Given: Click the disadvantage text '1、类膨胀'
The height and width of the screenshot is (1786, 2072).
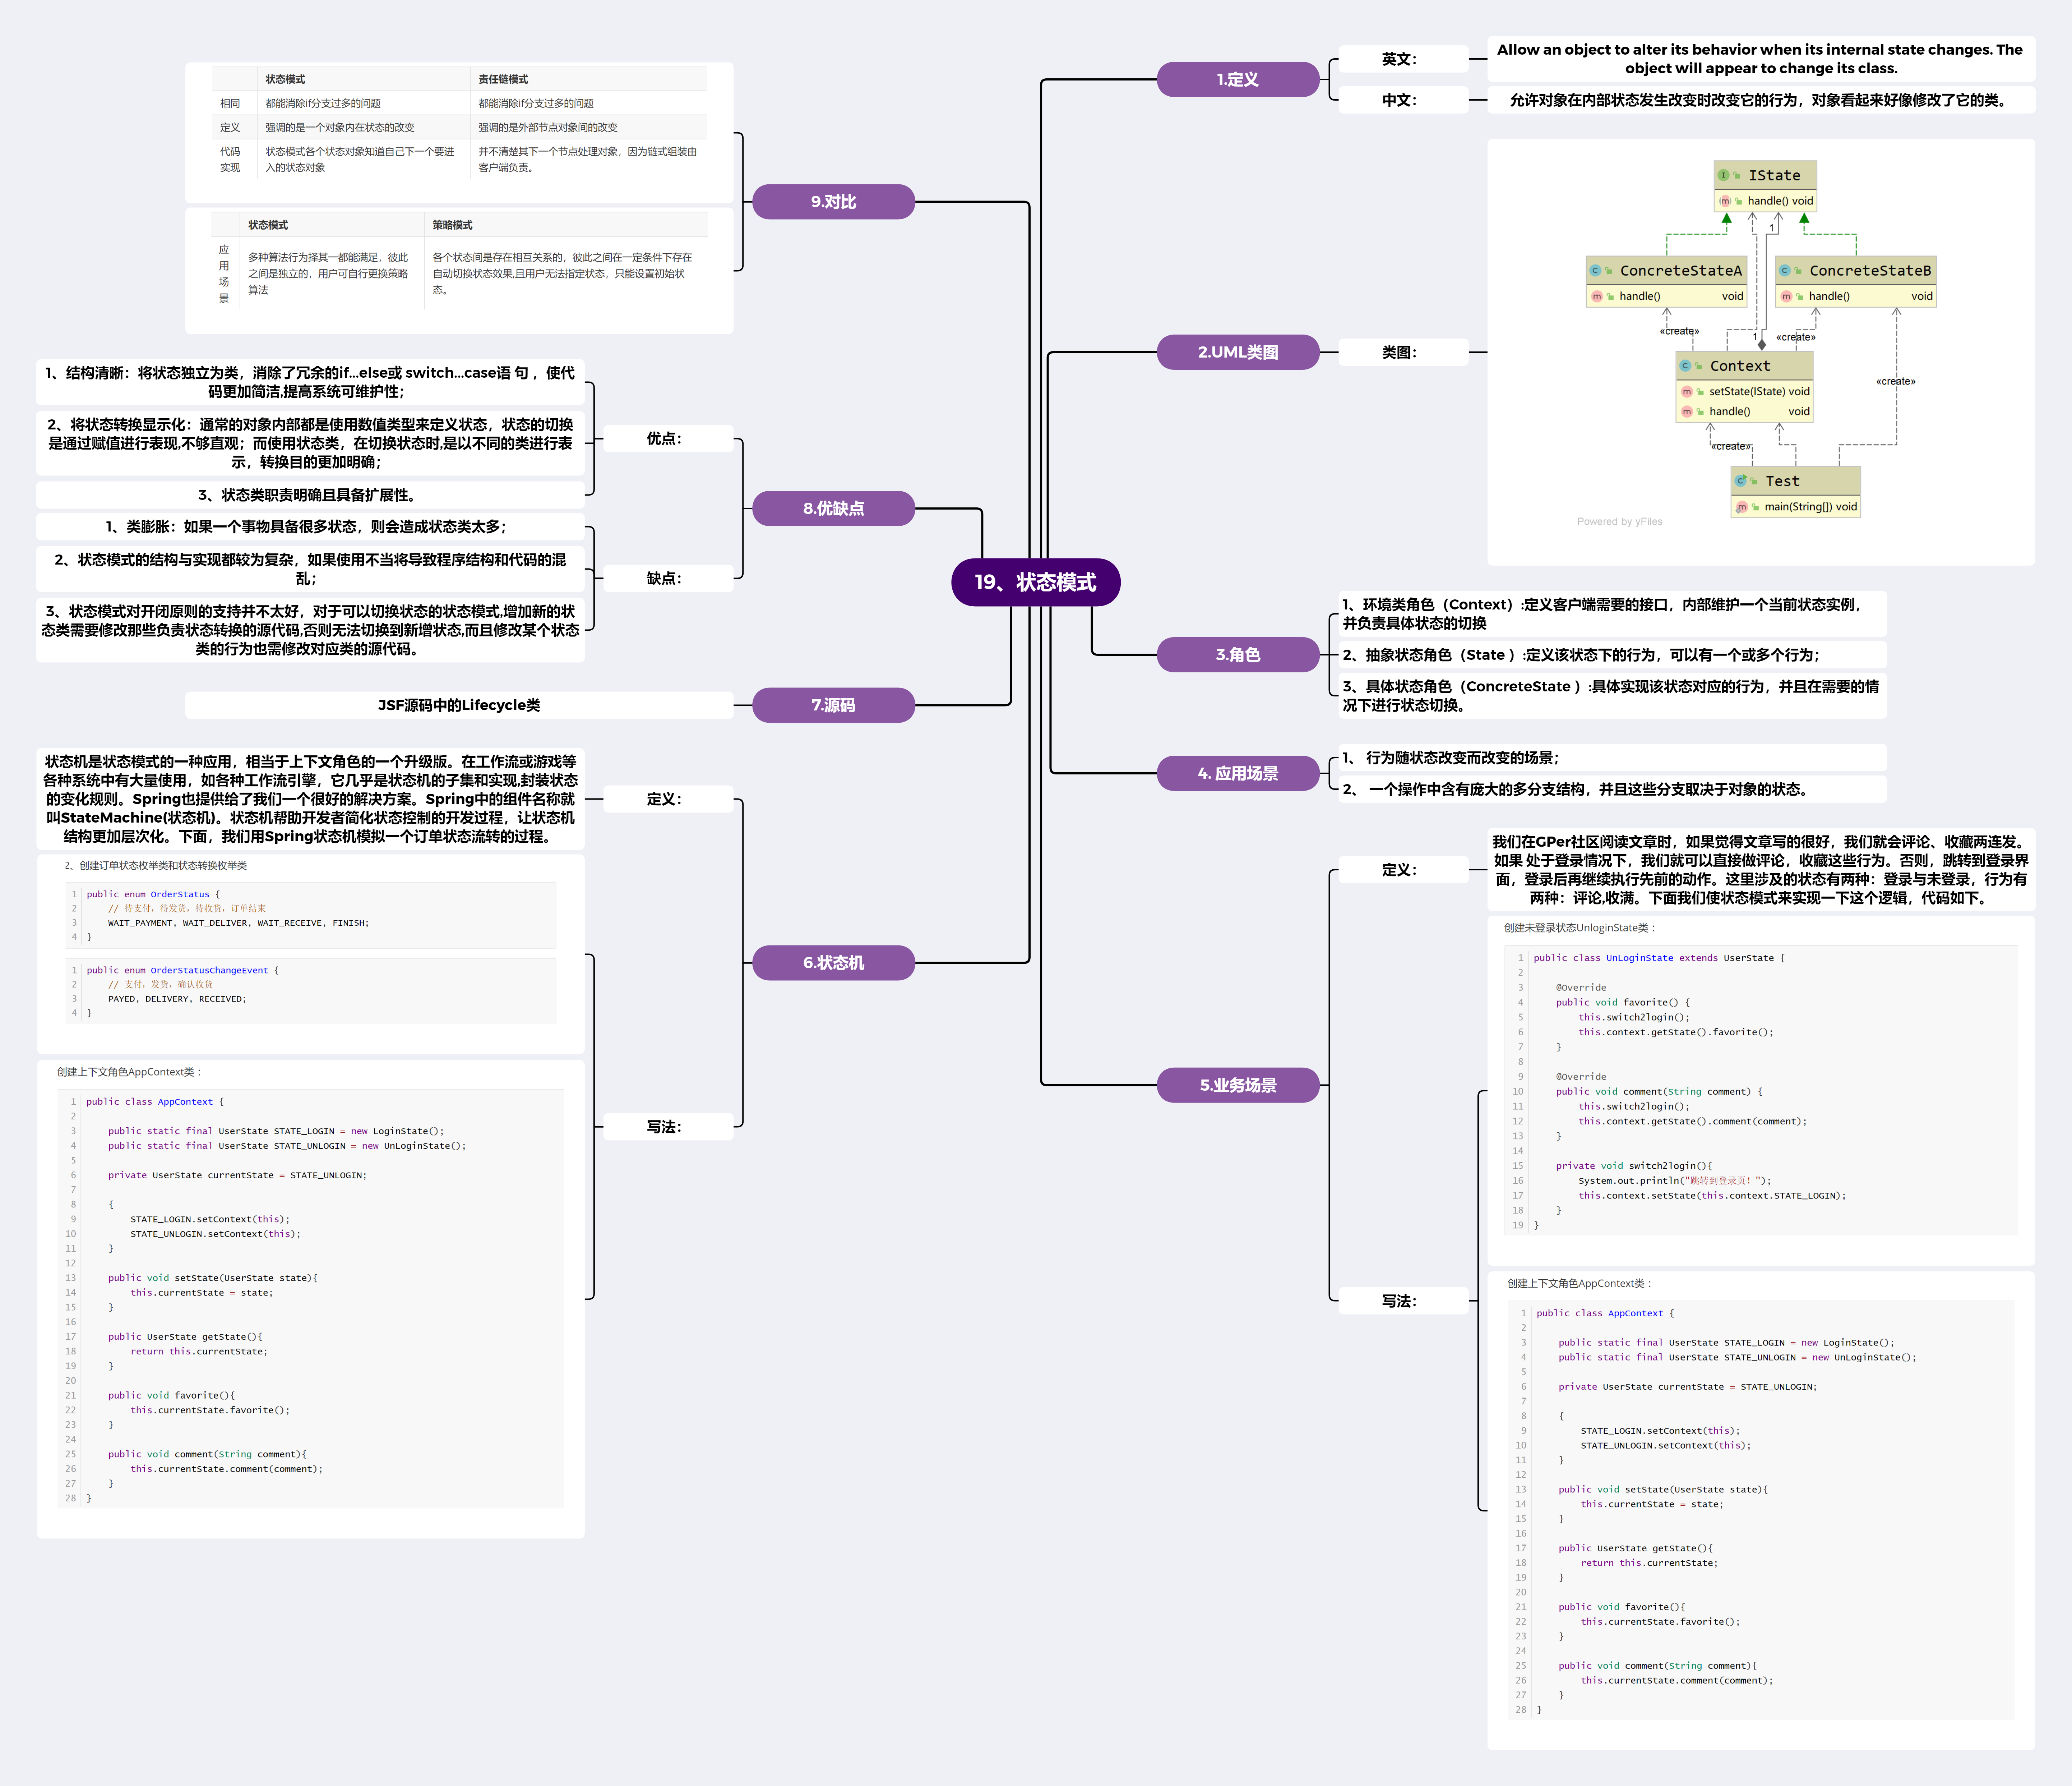Looking at the screenshot, I should pyautogui.click(x=310, y=527).
